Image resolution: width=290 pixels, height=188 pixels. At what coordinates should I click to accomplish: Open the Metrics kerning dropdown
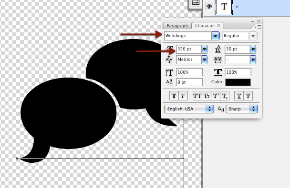[204, 60]
